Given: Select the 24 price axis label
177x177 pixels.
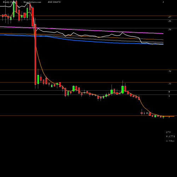Looking at the screenshot, I should pos(170,29).
